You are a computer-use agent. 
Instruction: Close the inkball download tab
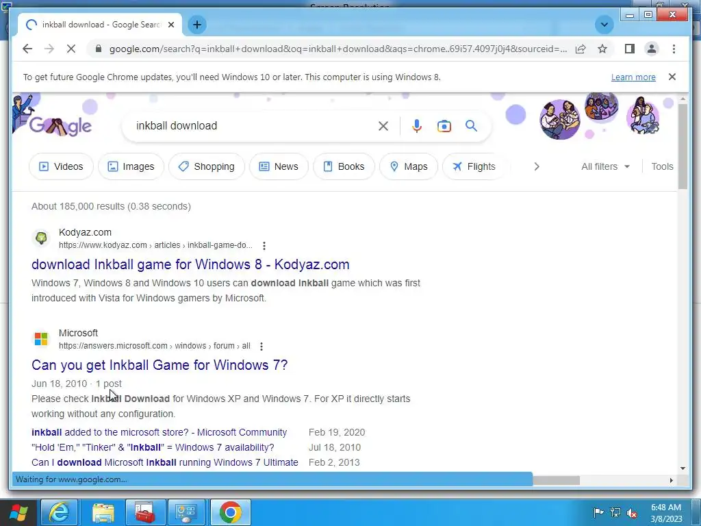click(170, 25)
